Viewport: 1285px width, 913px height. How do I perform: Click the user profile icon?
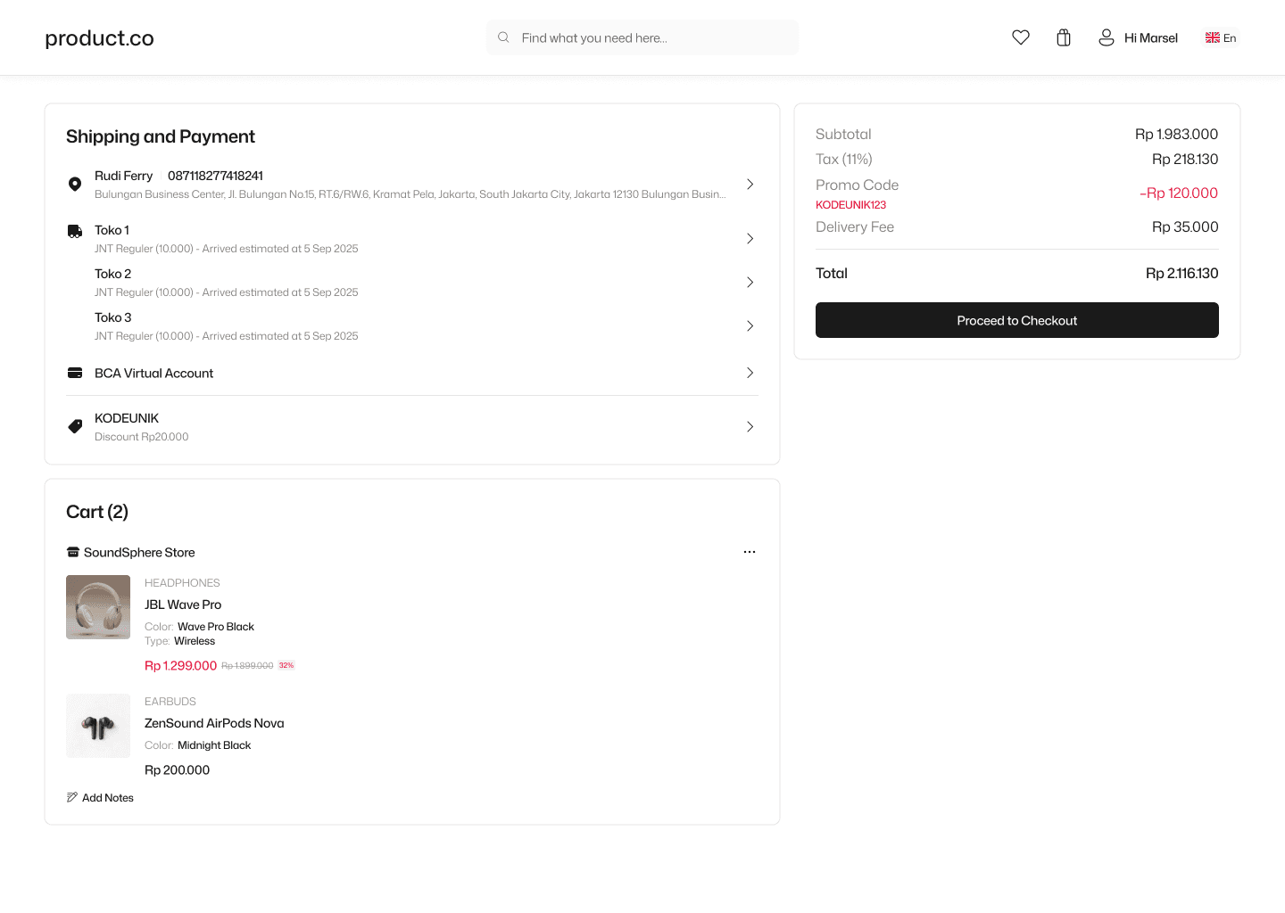point(1106,37)
